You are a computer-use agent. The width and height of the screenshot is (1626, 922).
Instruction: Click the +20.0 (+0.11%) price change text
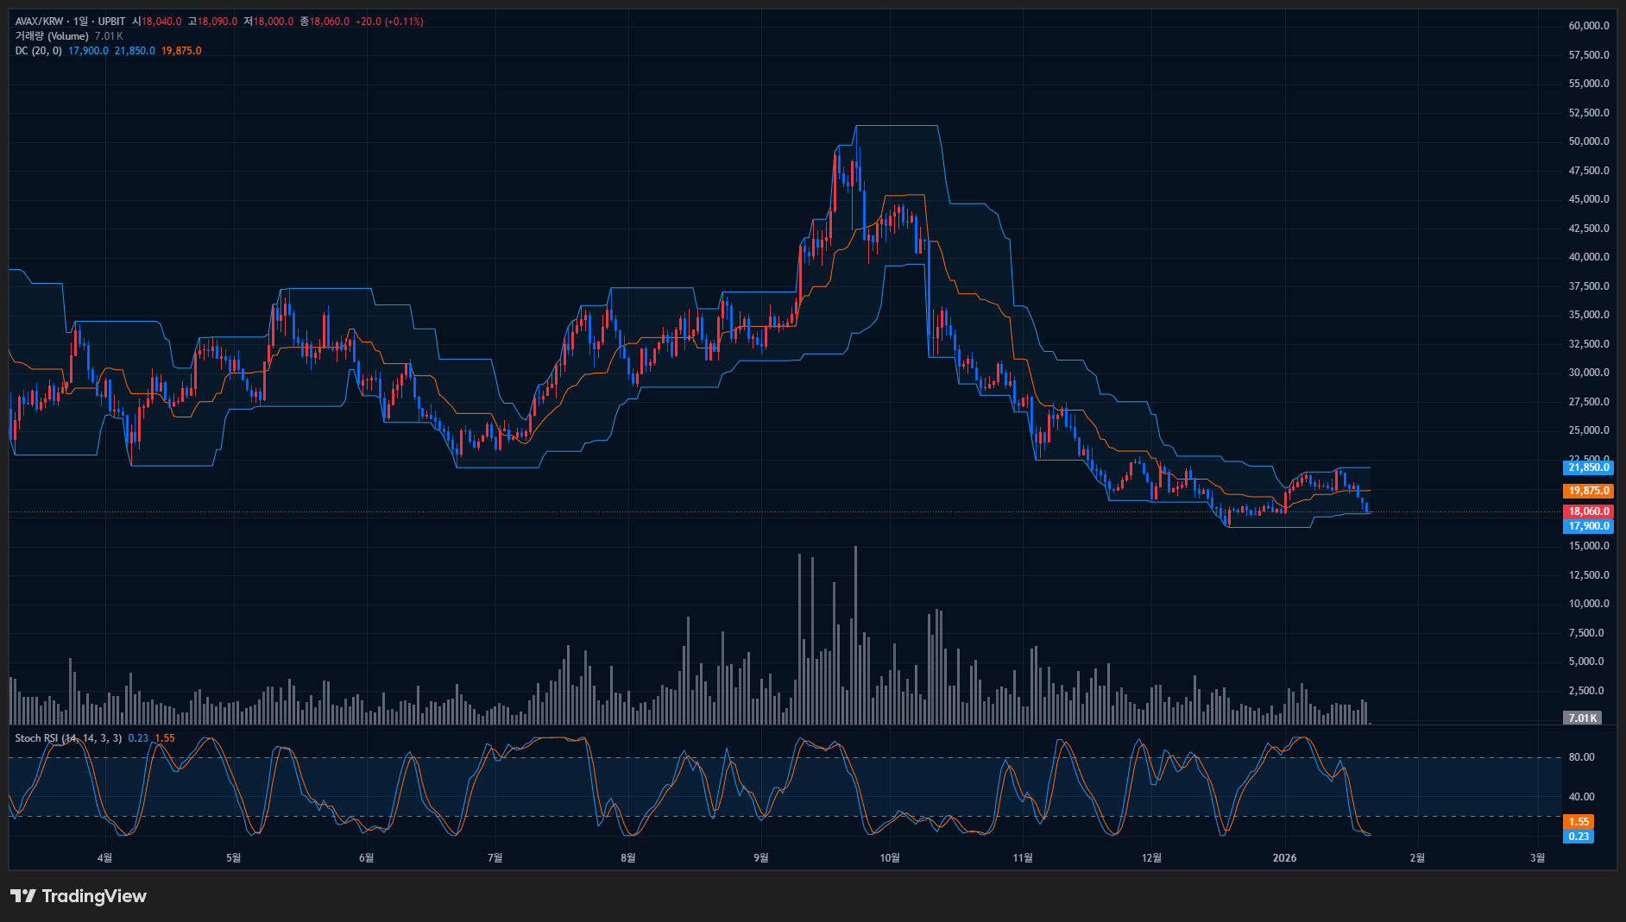point(389,22)
